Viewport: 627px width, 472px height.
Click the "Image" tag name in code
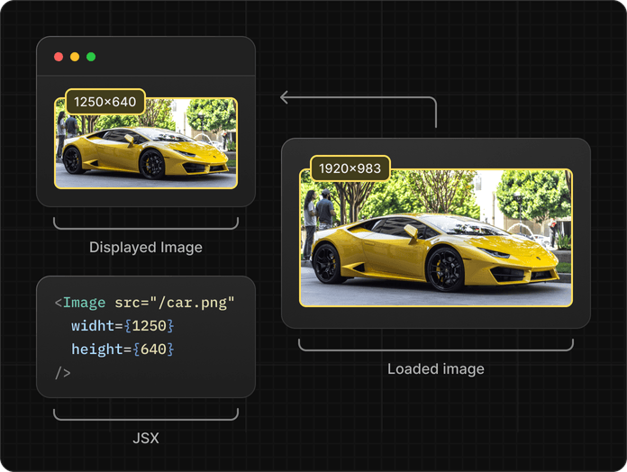[84, 303]
